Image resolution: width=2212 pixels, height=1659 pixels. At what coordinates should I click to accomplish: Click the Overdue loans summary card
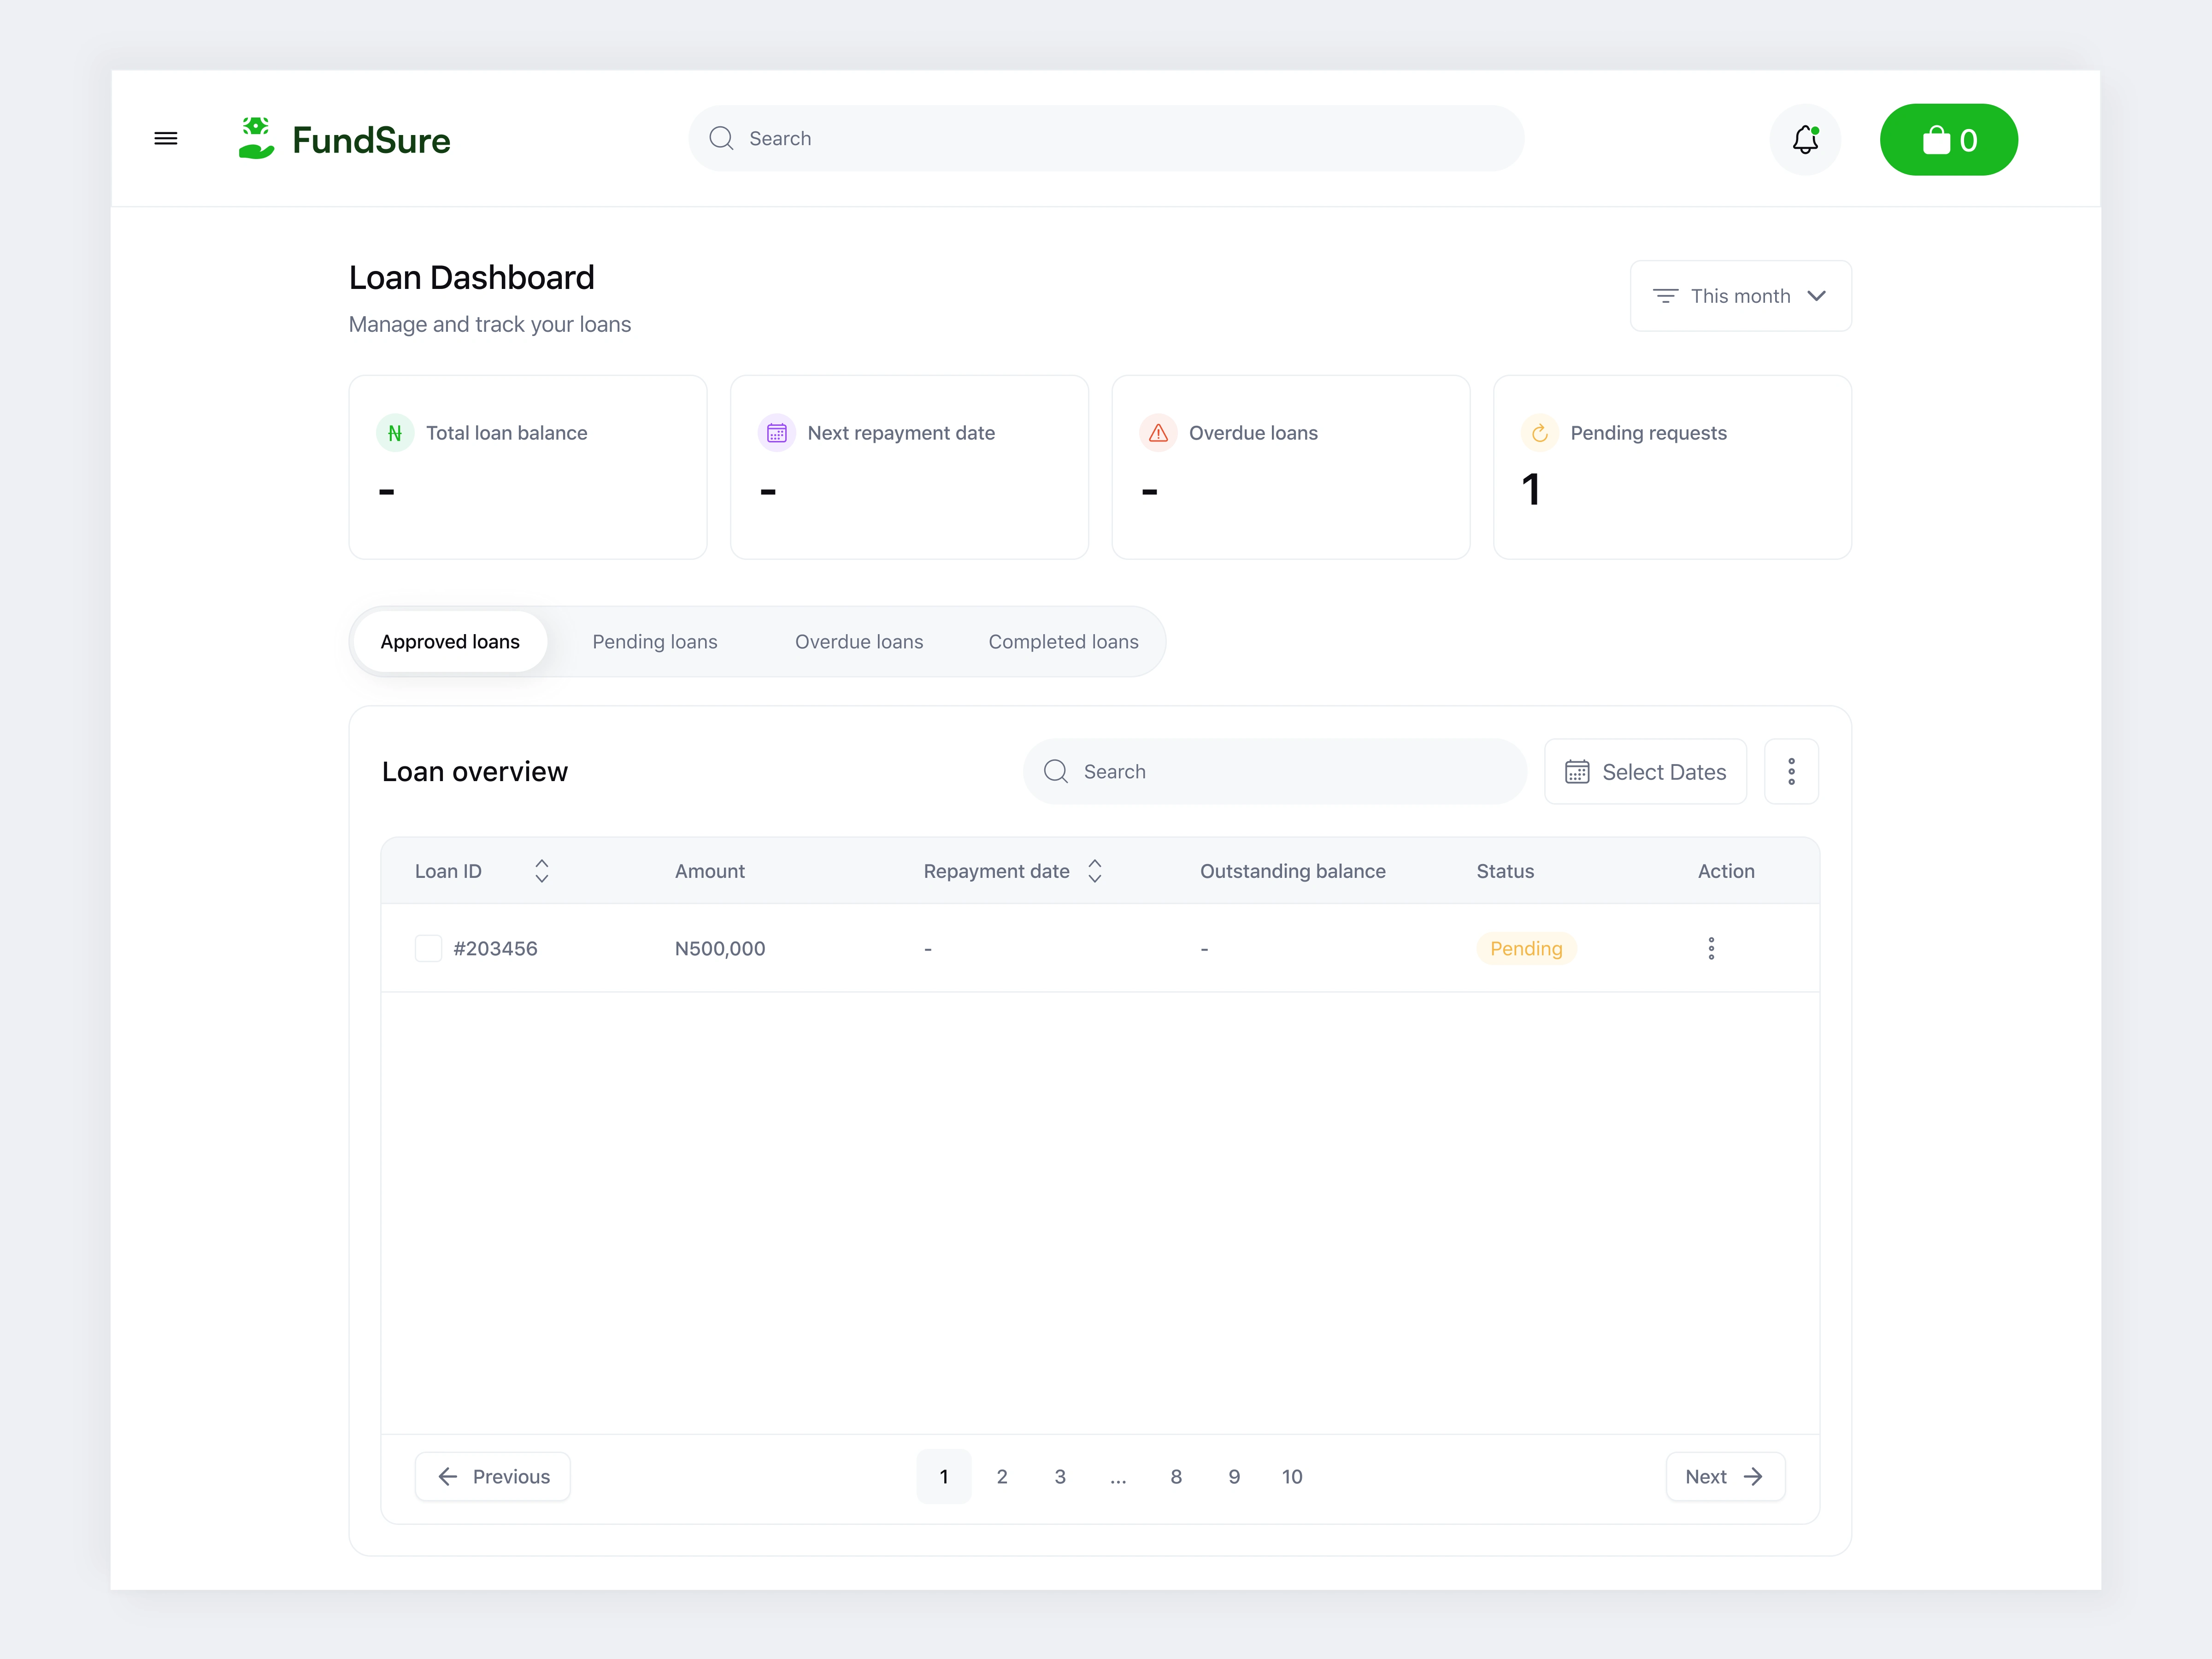click(x=1291, y=467)
